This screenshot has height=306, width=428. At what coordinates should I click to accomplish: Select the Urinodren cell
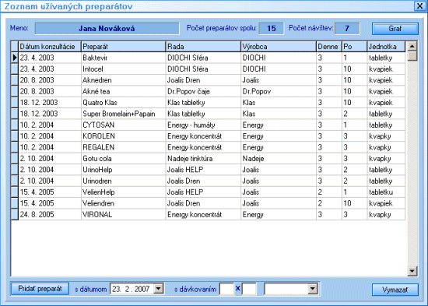124,181
